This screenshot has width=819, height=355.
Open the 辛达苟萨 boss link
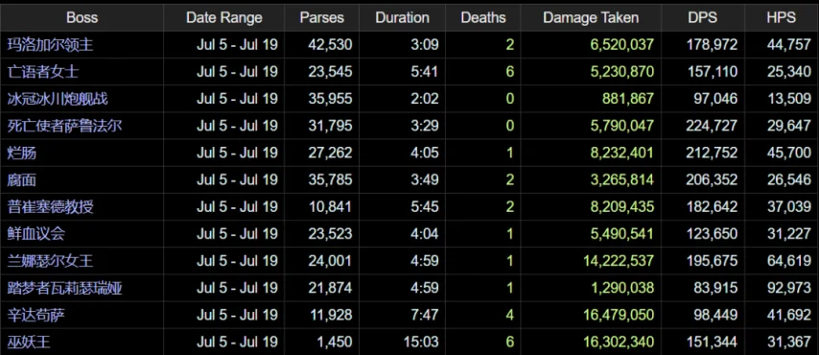[x=36, y=316]
